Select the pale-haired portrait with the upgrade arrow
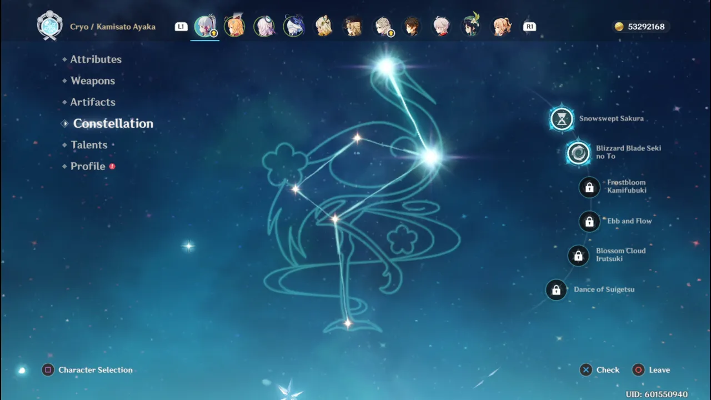Image resolution: width=711 pixels, height=400 pixels. (x=383, y=26)
